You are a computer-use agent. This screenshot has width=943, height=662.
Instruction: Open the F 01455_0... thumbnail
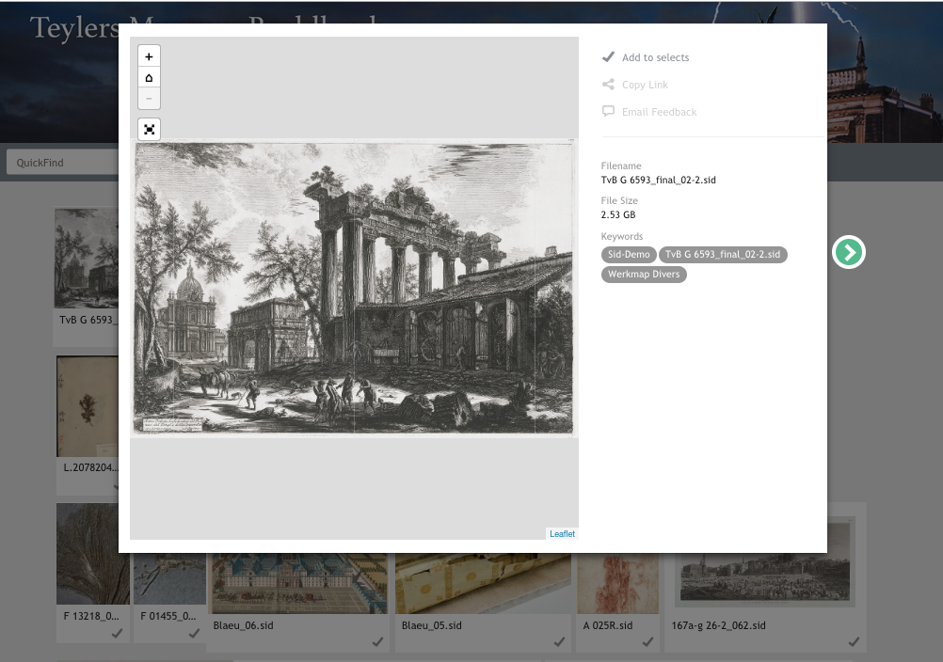point(169,578)
